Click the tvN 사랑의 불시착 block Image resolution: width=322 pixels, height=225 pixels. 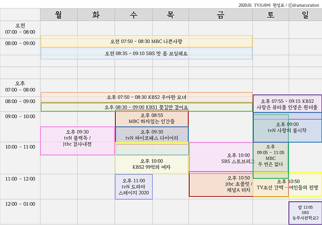coord(287,127)
